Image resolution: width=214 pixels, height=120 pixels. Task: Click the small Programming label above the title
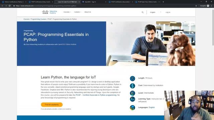28,31
